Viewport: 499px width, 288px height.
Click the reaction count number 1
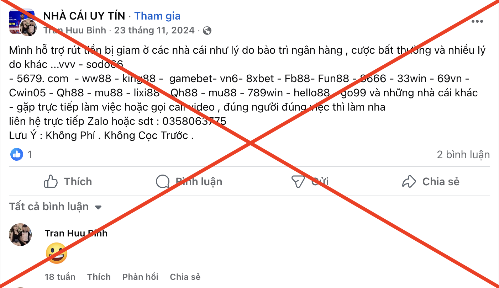tap(30, 155)
